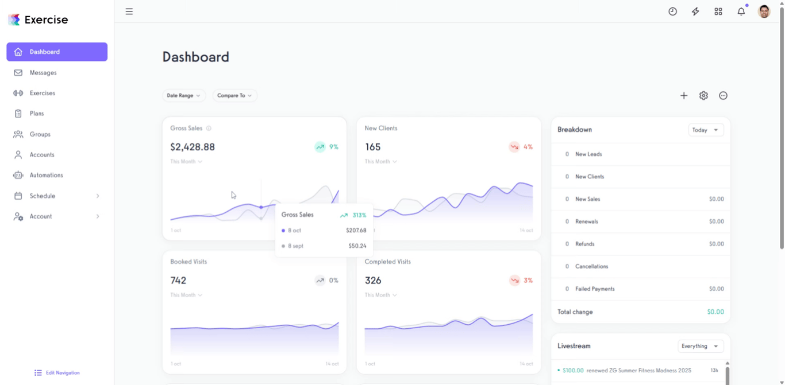The height and width of the screenshot is (385, 785).
Task: Open the clock history icon in header
Action: click(672, 11)
